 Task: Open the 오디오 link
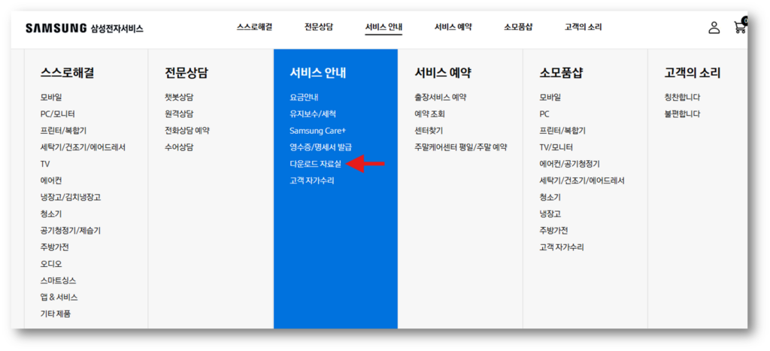pyautogui.click(x=51, y=264)
